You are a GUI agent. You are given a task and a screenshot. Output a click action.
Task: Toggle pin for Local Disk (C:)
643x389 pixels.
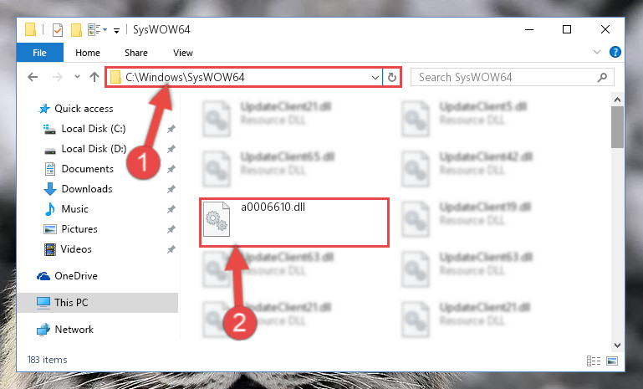(171, 129)
